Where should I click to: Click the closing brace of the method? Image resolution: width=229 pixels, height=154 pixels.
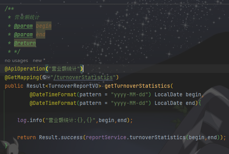pyautogui.click(x=6, y=146)
